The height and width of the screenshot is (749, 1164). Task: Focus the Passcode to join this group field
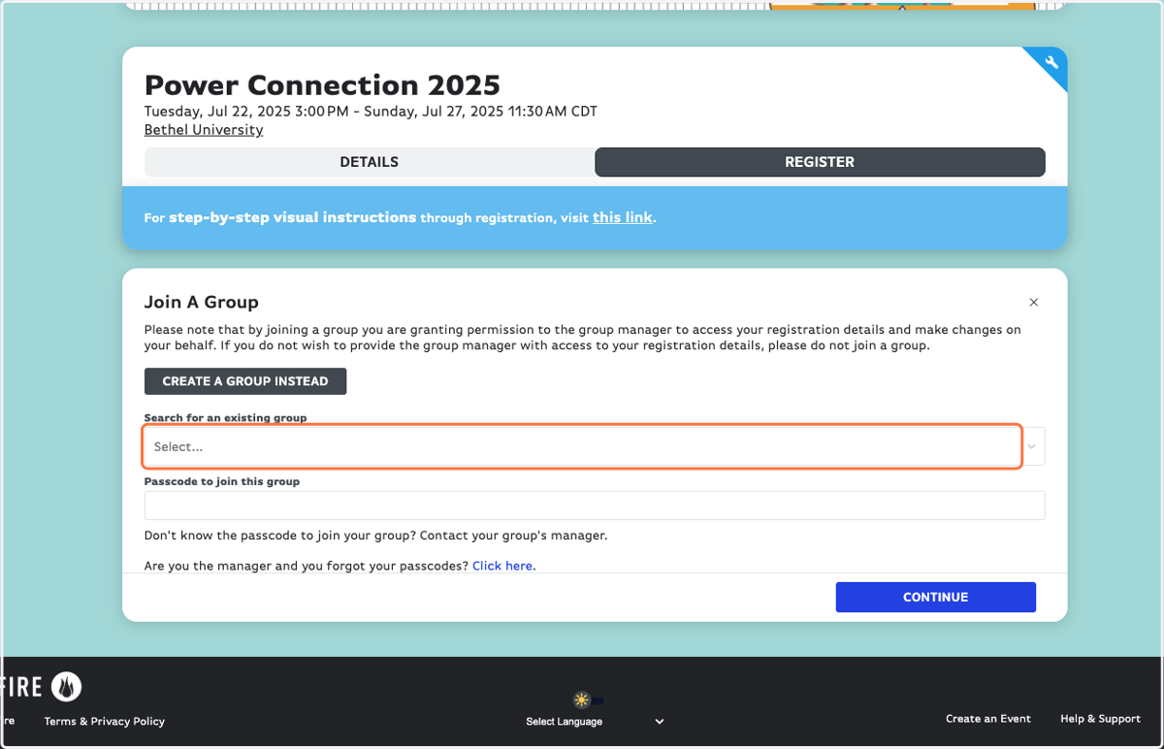pyautogui.click(x=595, y=505)
